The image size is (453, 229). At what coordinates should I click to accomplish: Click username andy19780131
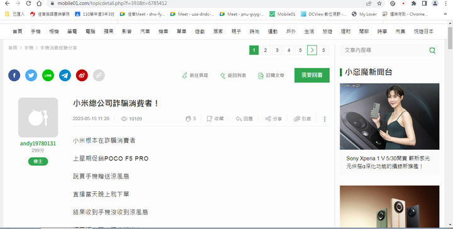[x=38, y=143]
